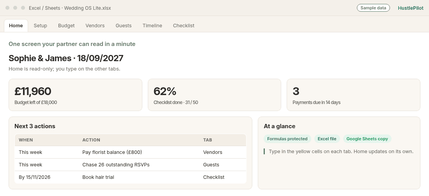Click the £11,960 budget left card

(x=76, y=95)
